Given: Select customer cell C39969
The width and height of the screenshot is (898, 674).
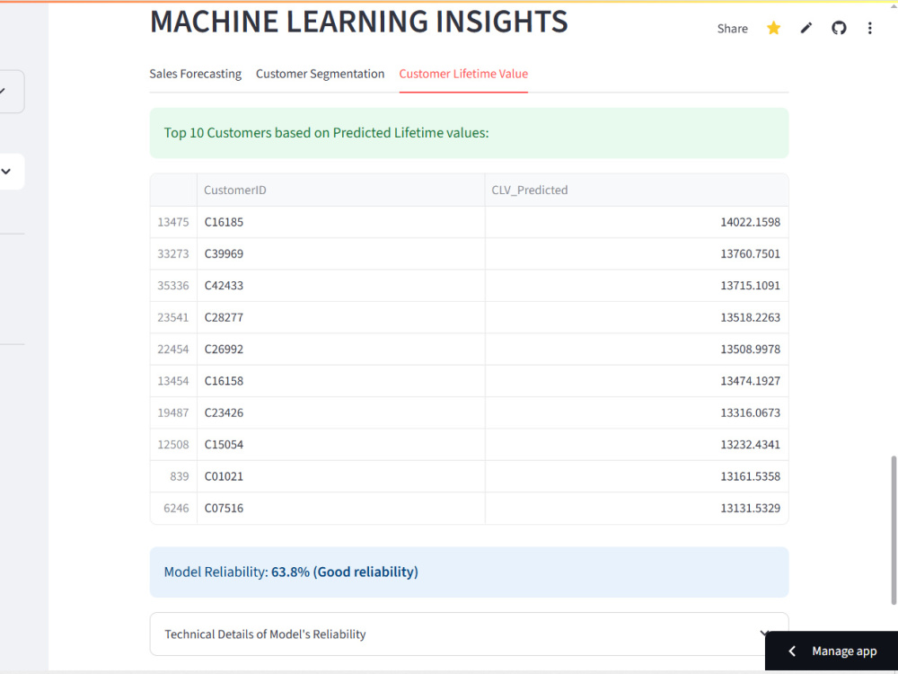Looking at the screenshot, I should 340,254.
